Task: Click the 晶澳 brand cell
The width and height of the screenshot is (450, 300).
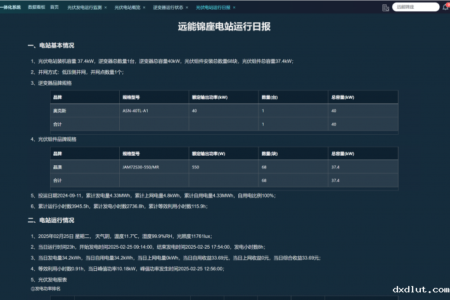Action: click(x=85, y=166)
